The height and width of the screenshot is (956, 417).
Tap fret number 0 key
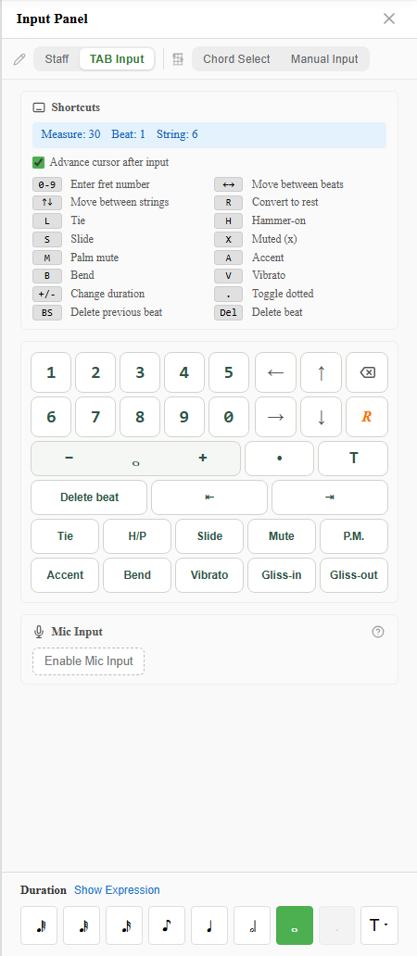229,417
